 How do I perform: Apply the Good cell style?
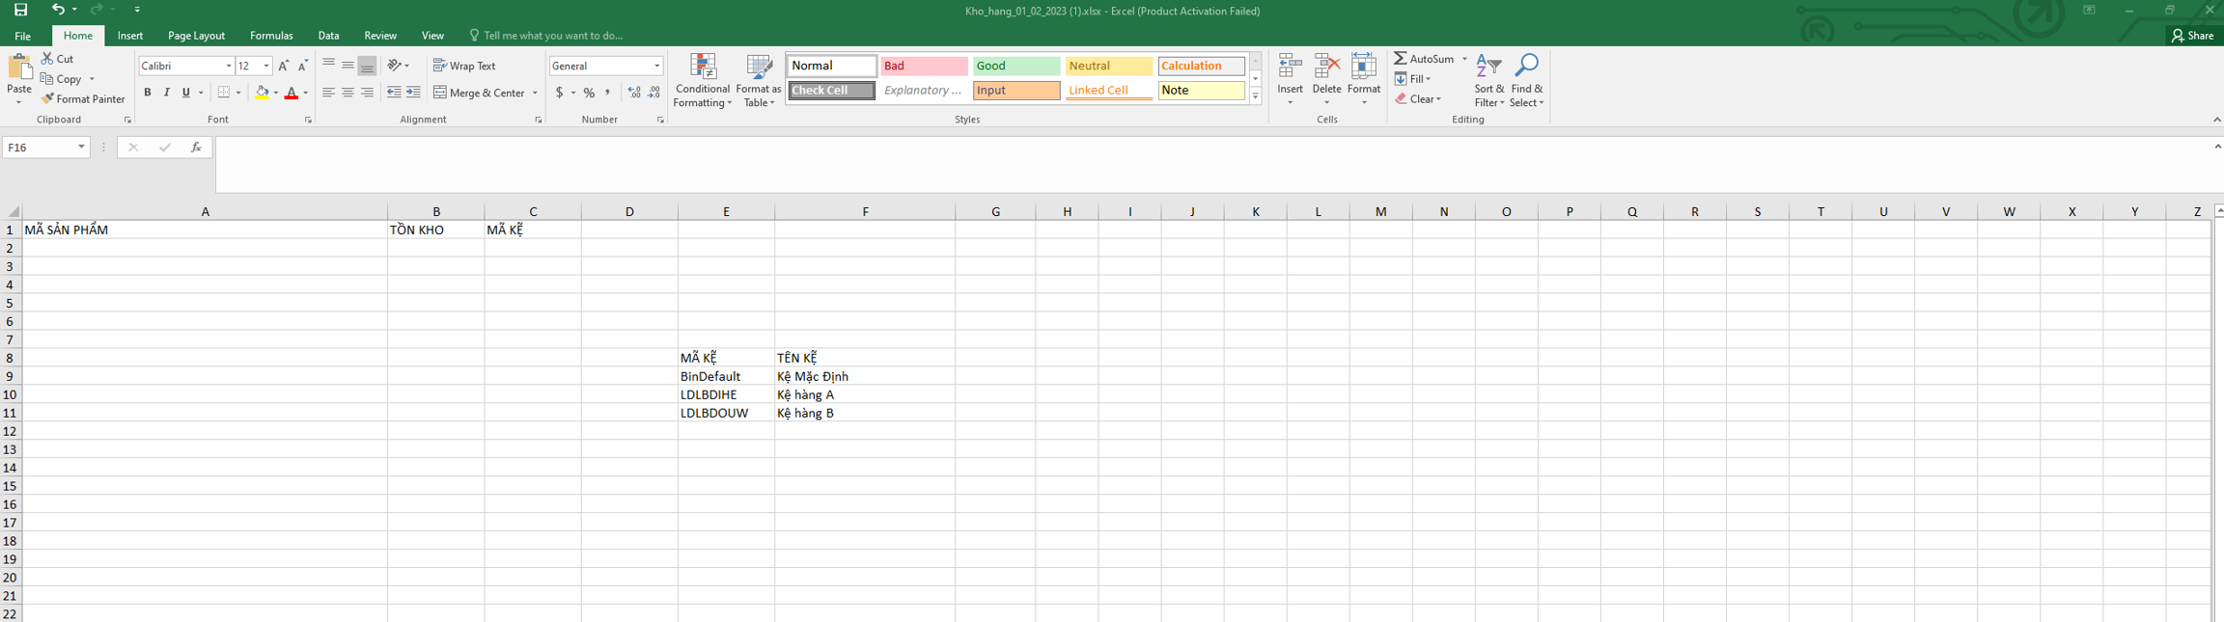click(x=1015, y=66)
